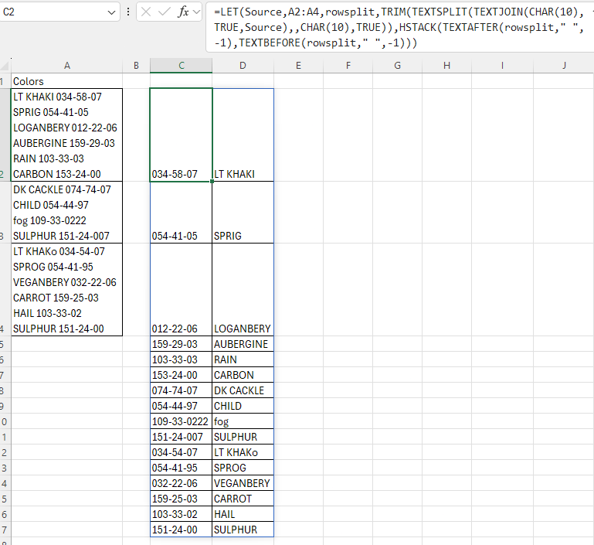Click cell showing 153-24-00
The height and width of the screenshot is (545, 594).
[181, 375]
